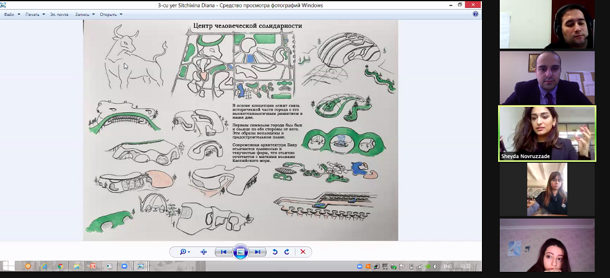Rotate the image counterclockwise

(275, 252)
